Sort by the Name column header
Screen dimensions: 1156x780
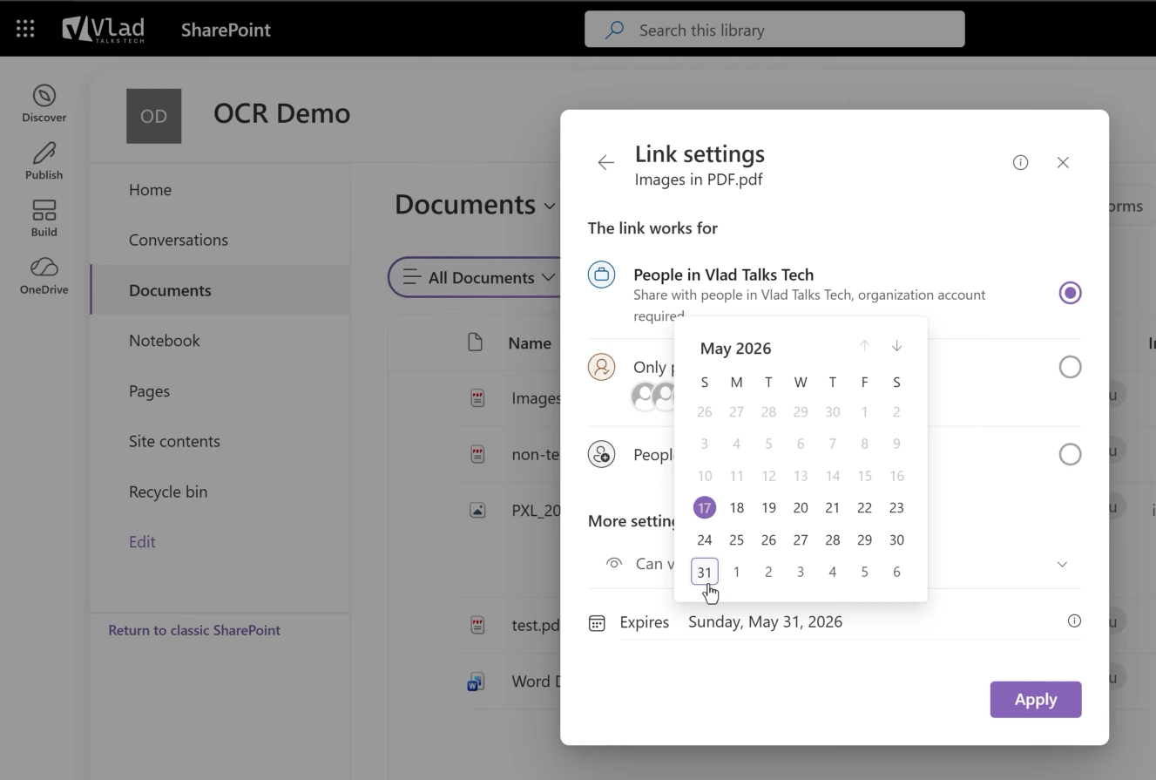(x=530, y=343)
